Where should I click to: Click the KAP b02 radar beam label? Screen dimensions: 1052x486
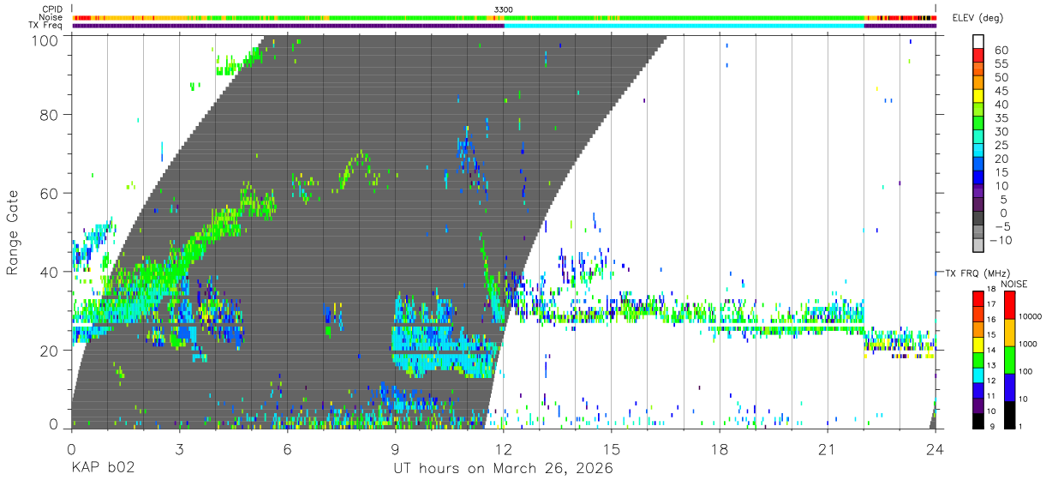102,469
